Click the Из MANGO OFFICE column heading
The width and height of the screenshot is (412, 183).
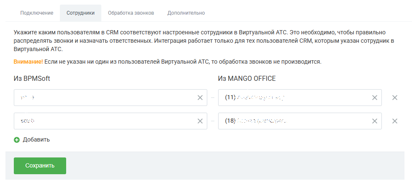point(247,78)
